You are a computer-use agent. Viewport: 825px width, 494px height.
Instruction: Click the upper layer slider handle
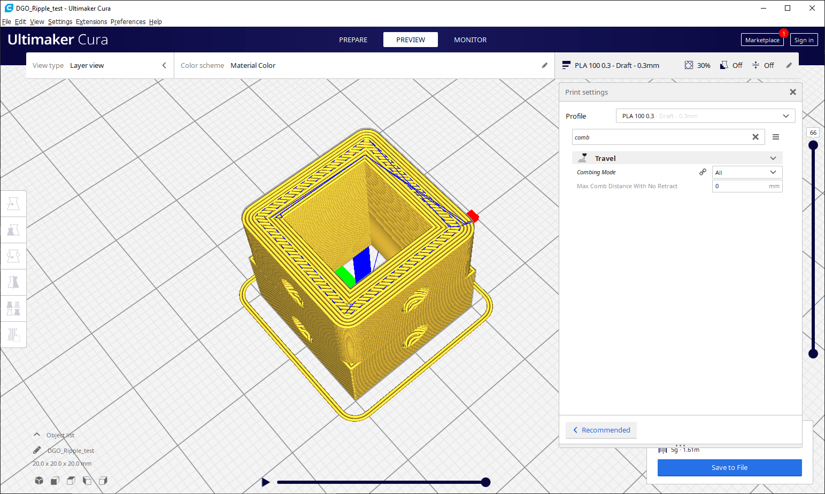point(813,145)
